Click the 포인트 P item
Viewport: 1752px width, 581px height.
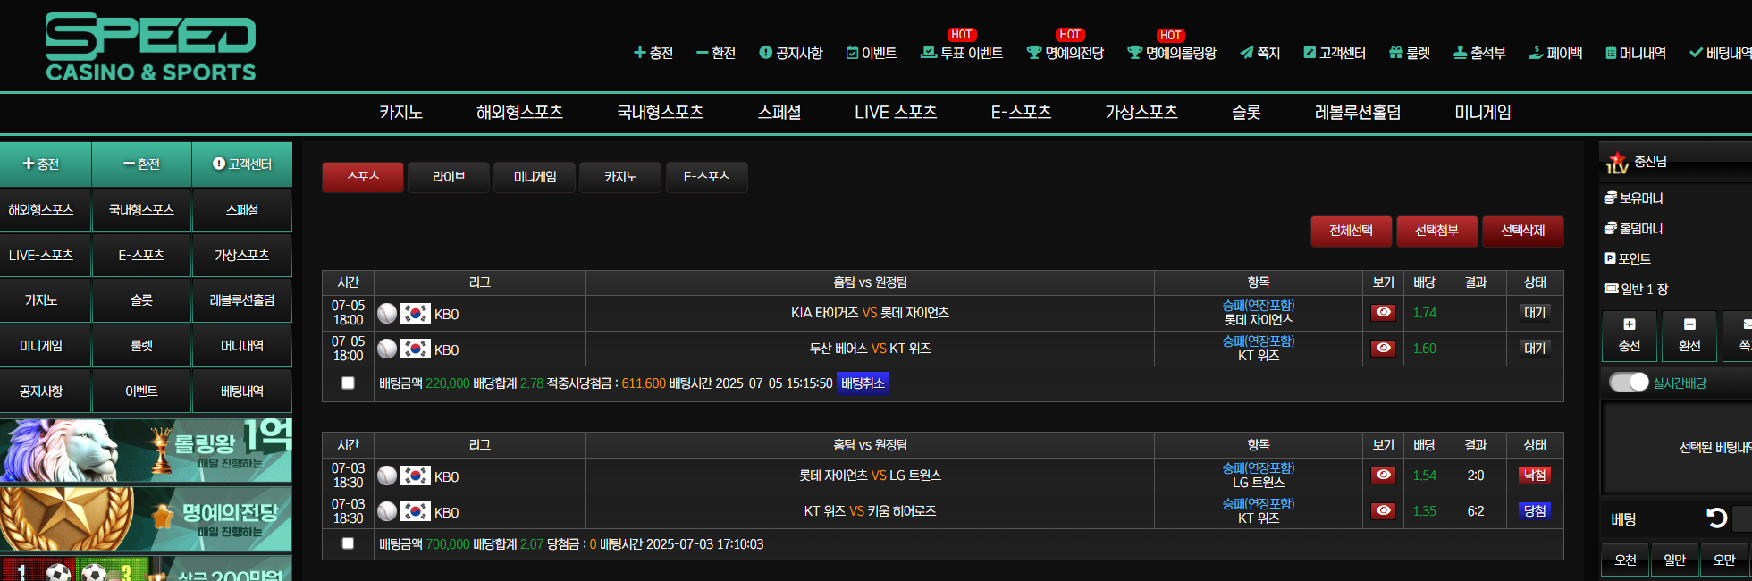pos(1628,258)
